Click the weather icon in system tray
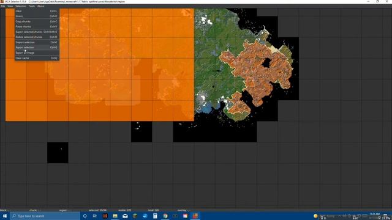392x220 pixels. 315,216
